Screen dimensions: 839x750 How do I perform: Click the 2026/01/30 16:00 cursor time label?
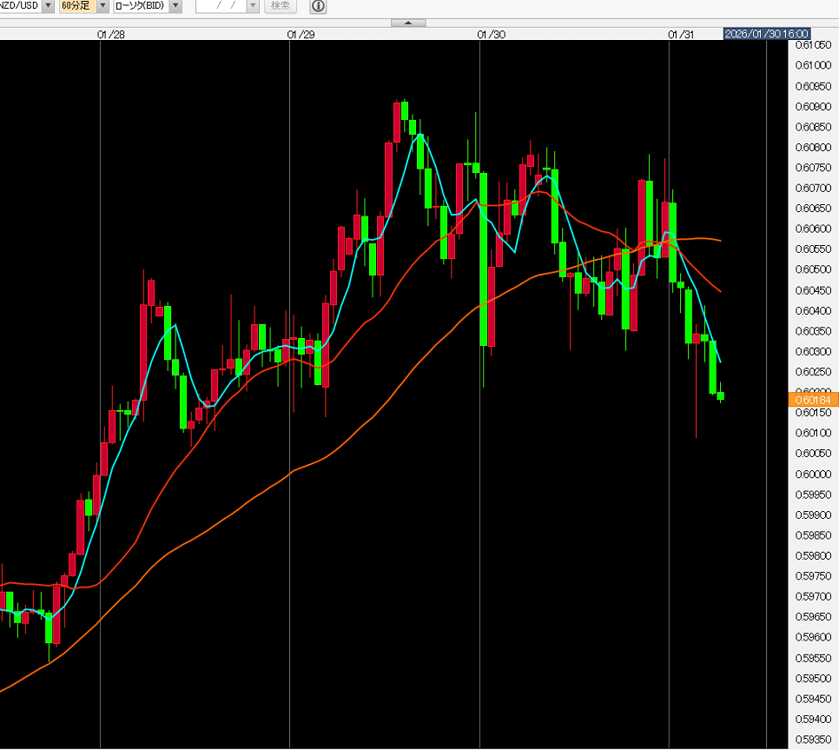tap(767, 34)
